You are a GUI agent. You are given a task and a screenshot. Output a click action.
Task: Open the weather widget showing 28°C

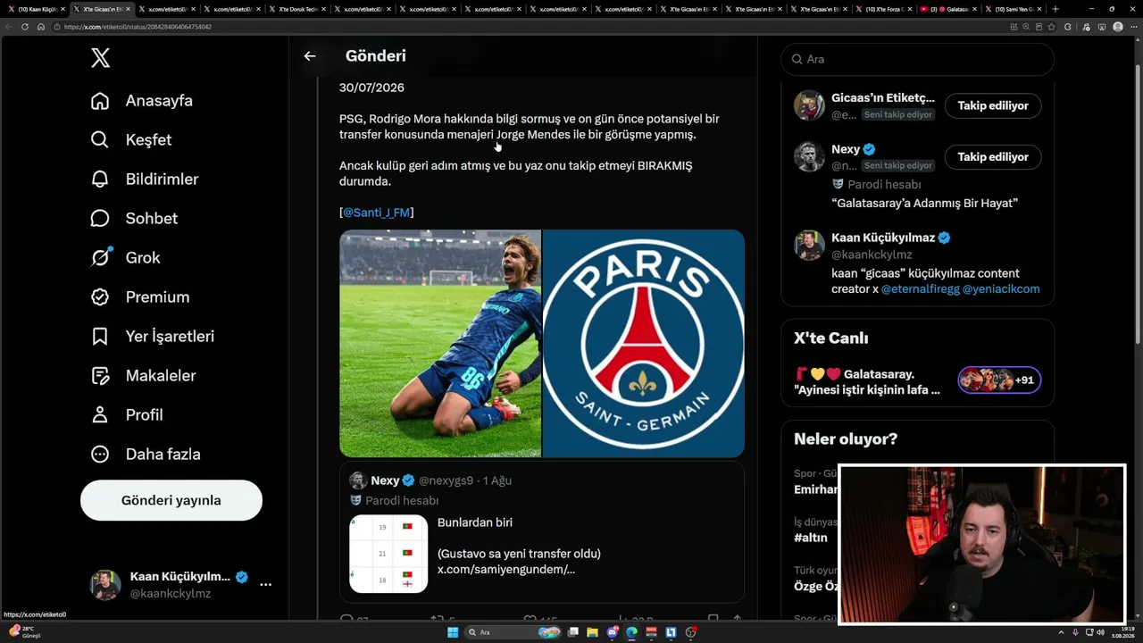(25, 632)
